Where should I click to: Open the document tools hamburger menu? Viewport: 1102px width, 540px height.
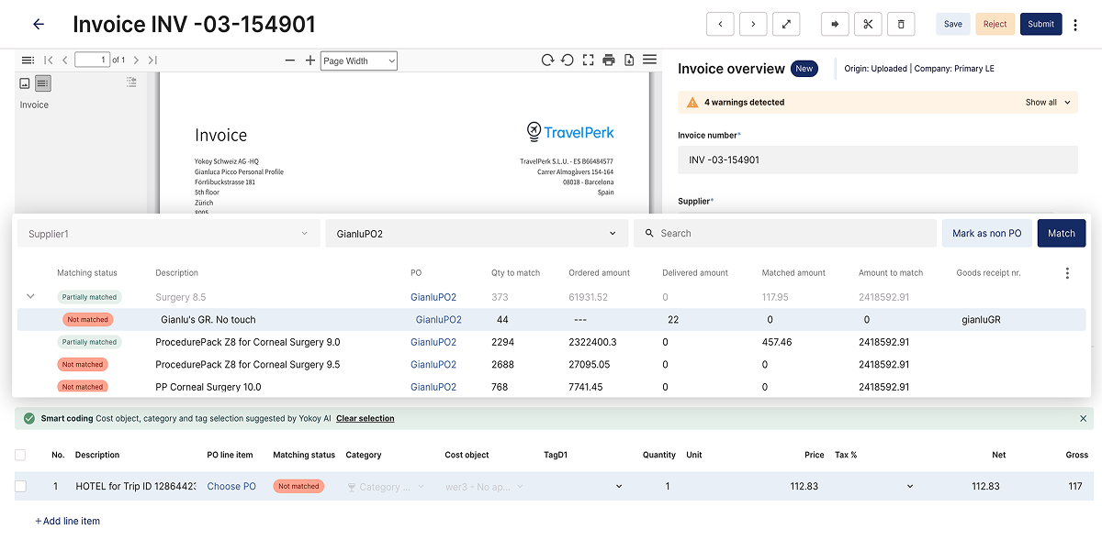(x=649, y=59)
